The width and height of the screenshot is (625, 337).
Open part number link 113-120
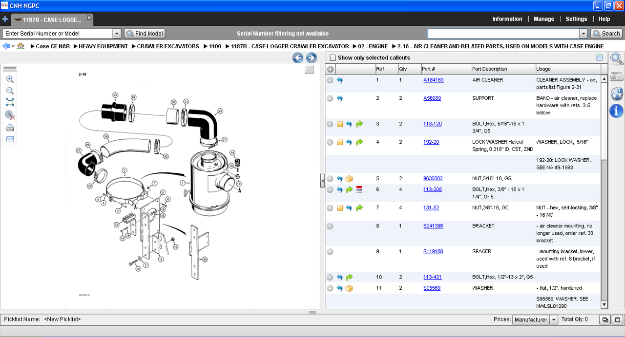[x=432, y=124]
